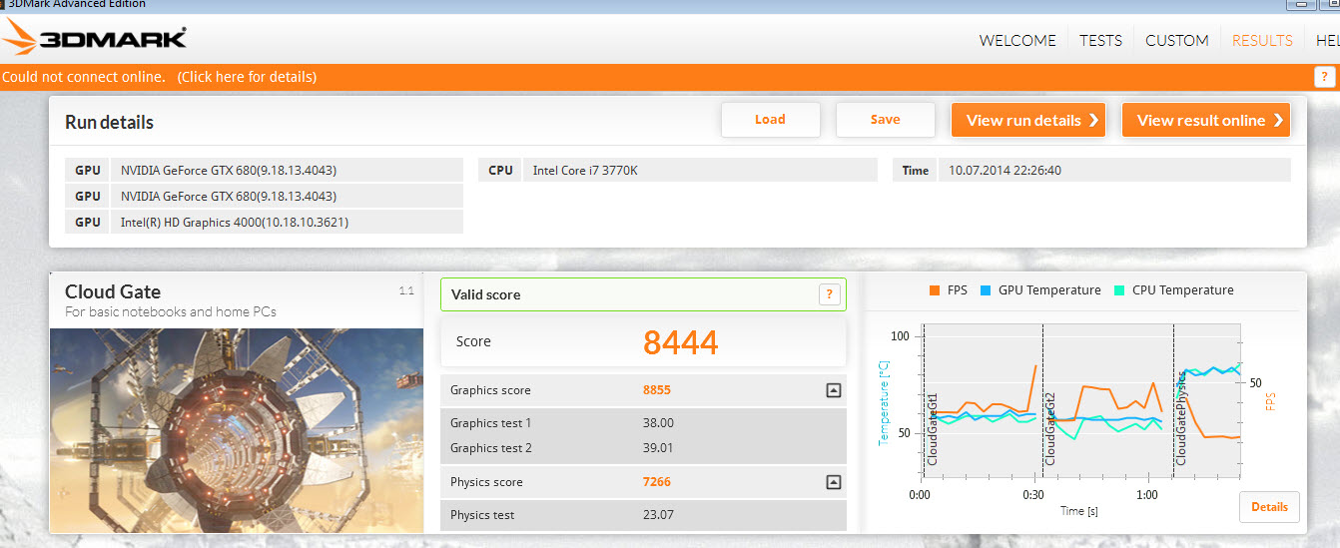The width and height of the screenshot is (1340, 548).
Task: Switch to the WELCOME tab
Action: 1017,41
